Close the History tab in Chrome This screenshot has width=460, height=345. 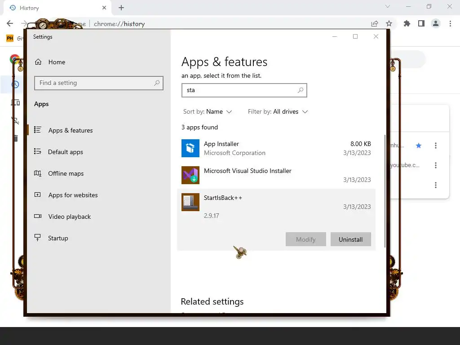click(x=104, y=8)
